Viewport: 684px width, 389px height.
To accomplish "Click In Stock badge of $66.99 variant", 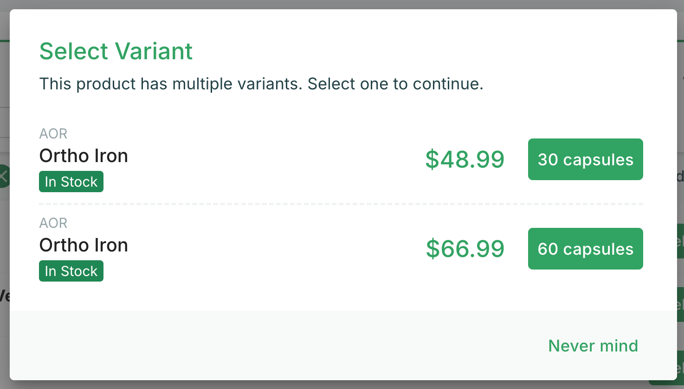I will click(x=71, y=271).
